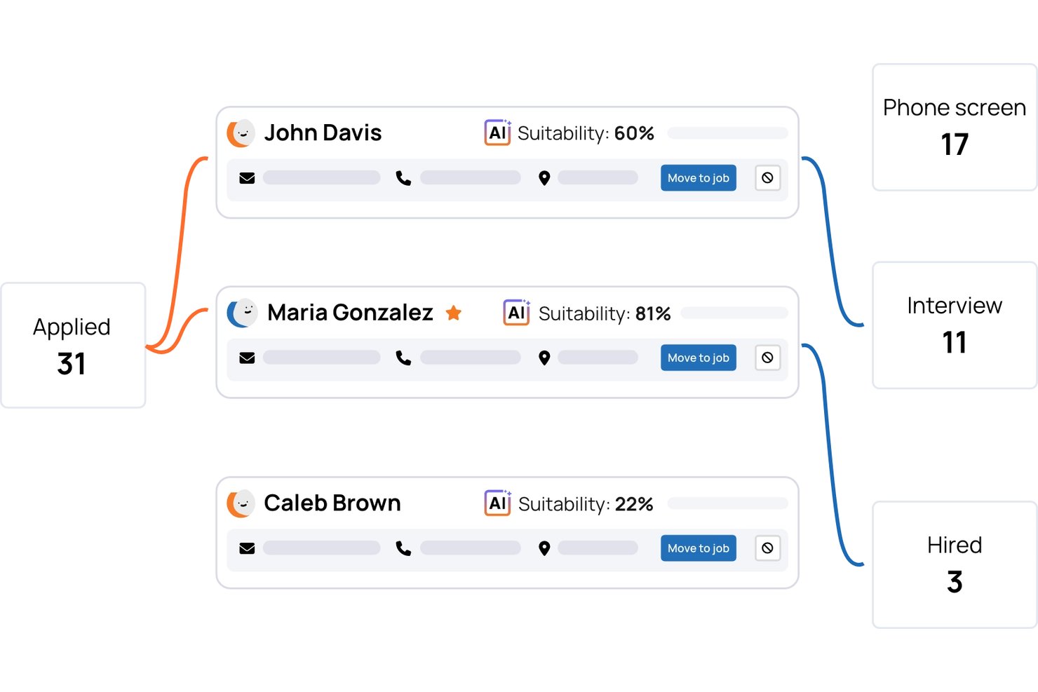Open the Applied 31 stage card
The width and height of the screenshot is (1038, 692).
(x=73, y=345)
